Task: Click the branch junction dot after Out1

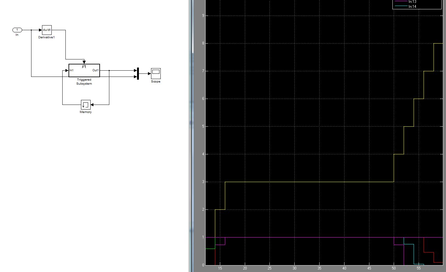Action: coord(109,71)
